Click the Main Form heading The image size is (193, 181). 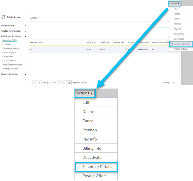pos(14,17)
